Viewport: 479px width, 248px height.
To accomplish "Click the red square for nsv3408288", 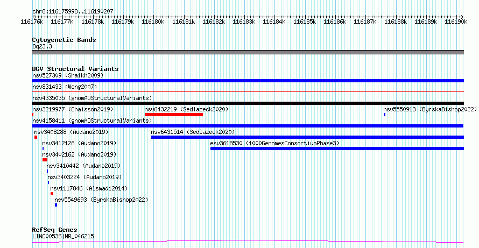I will [x=36, y=137].
